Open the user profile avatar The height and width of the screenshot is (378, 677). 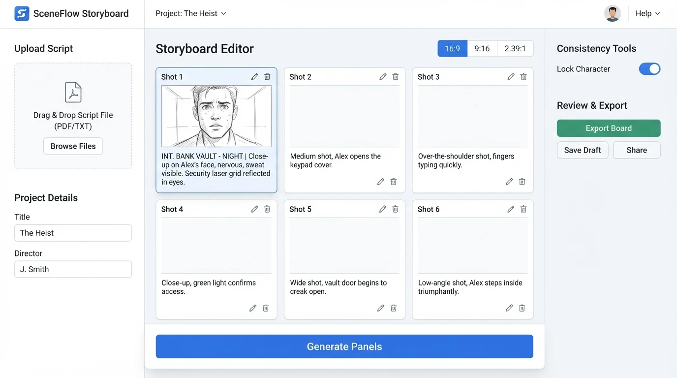click(612, 13)
